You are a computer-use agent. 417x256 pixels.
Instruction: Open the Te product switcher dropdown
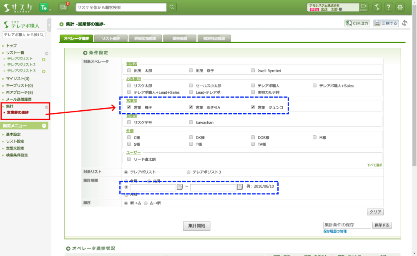click(45, 7)
